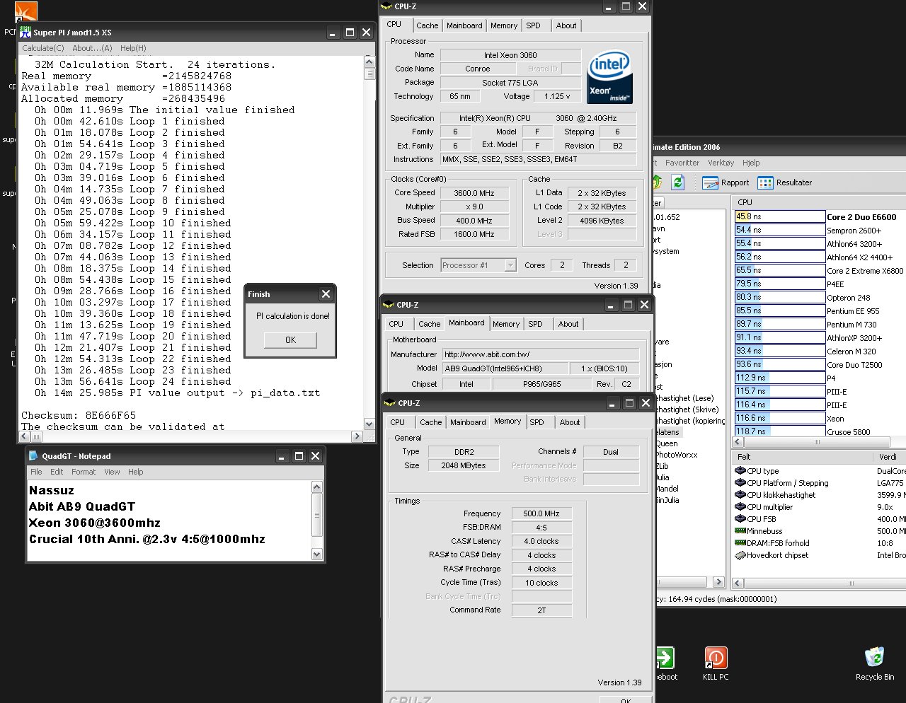This screenshot has height=703, width=906.
Task: Open the SPD tab in top CPU-Z window
Action: coord(533,25)
